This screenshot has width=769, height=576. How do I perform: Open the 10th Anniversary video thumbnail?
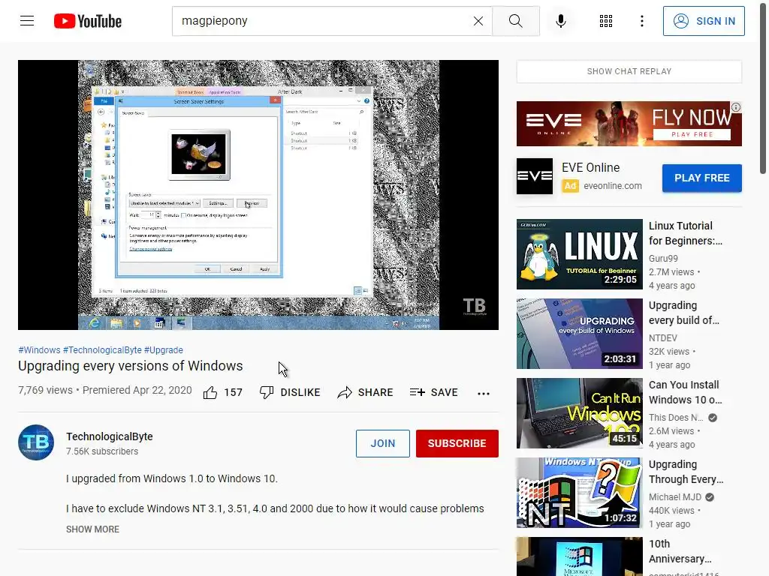(579, 556)
